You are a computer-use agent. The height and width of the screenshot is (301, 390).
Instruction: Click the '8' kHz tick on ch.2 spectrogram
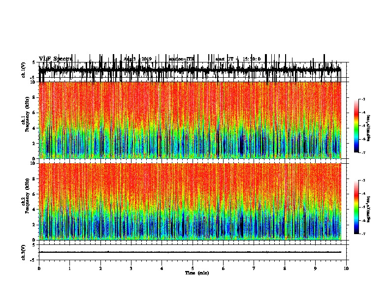(x=34, y=179)
